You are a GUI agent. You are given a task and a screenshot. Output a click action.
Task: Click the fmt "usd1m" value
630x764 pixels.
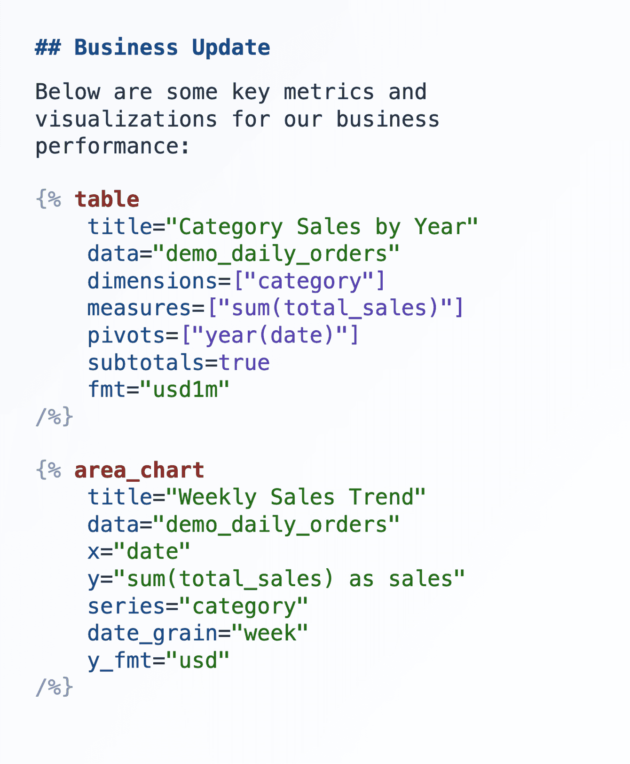coord(185,390)
